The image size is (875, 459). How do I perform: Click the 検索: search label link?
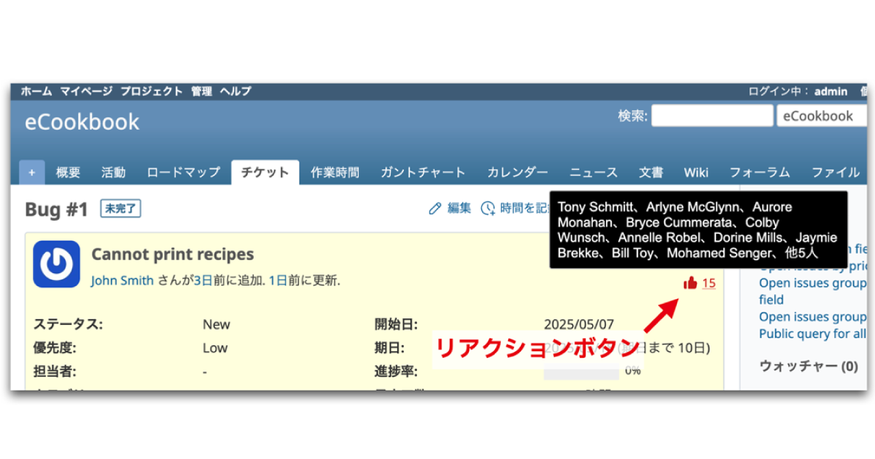[632, 116]
